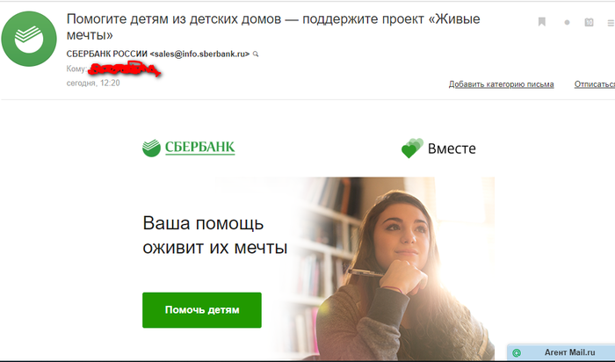
Task: Click the "Добавить категорию письма" link
Action: coord(502,84)
